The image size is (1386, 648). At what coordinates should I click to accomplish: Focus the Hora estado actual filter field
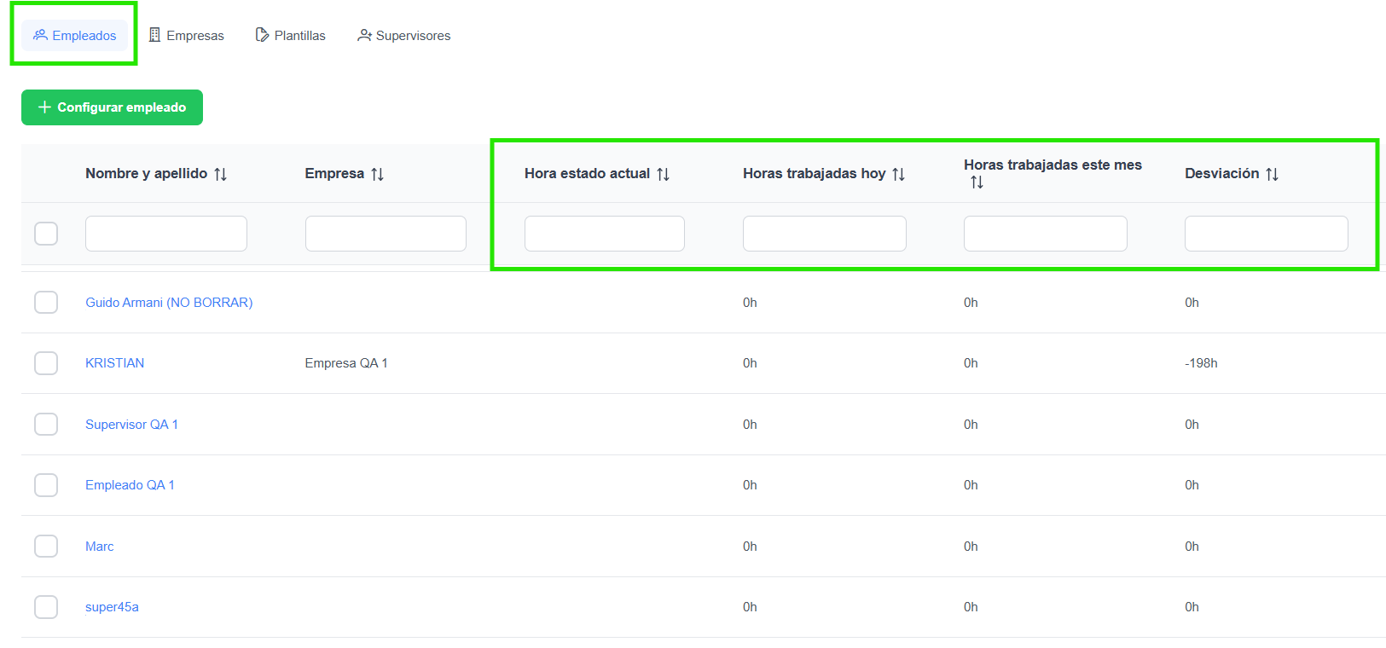pyautogui.click(x=605, y=234)
